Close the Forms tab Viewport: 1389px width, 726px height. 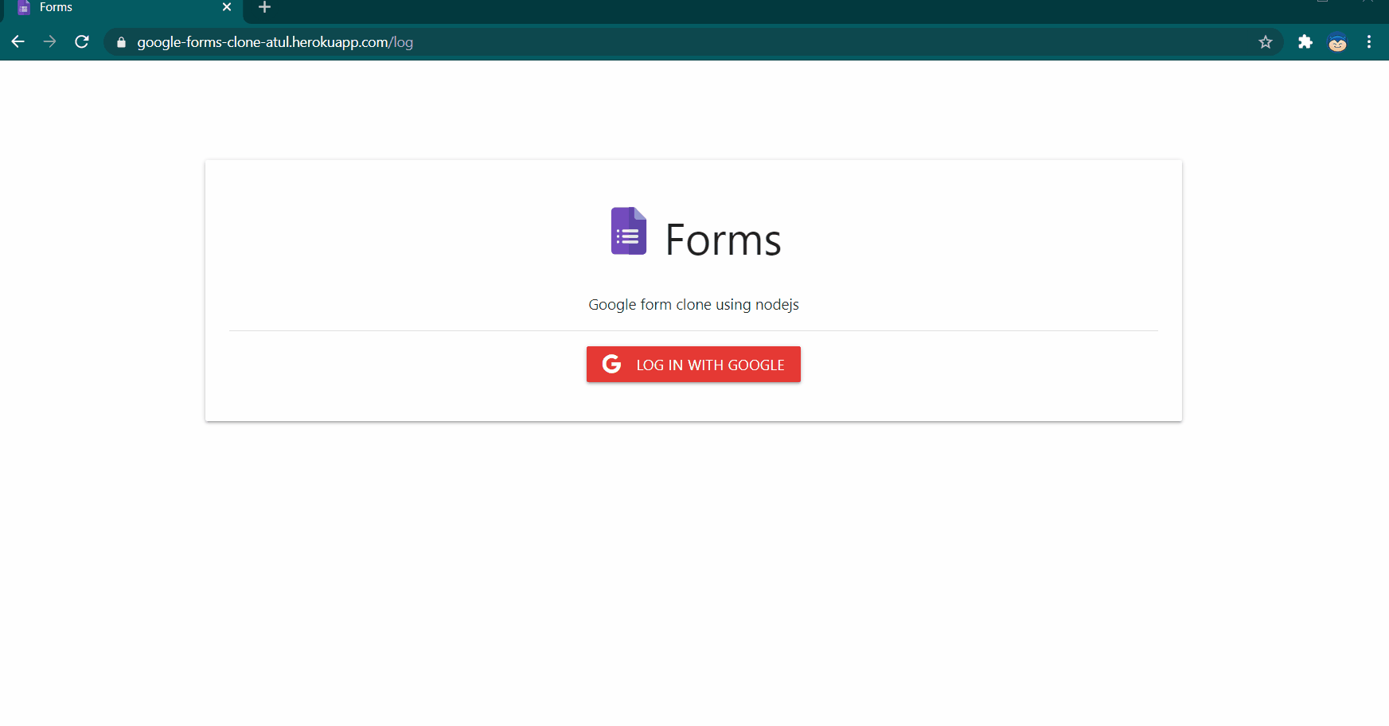(227, 7)
